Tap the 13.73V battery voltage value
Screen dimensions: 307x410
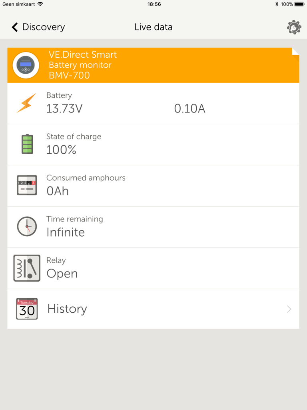(64, 109)
